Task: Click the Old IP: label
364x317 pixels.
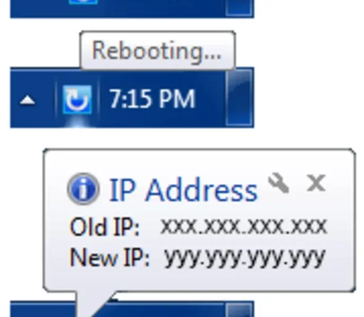Action: (x=105, y=227)
